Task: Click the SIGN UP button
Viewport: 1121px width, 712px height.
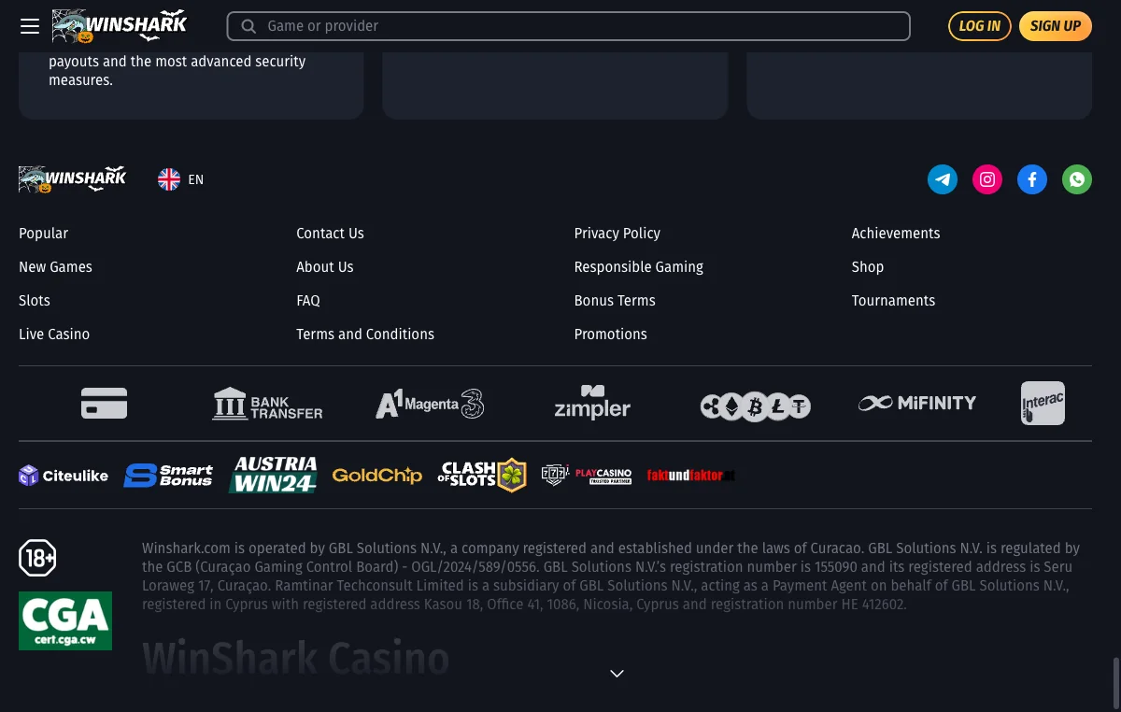Action: [1056, 26]
